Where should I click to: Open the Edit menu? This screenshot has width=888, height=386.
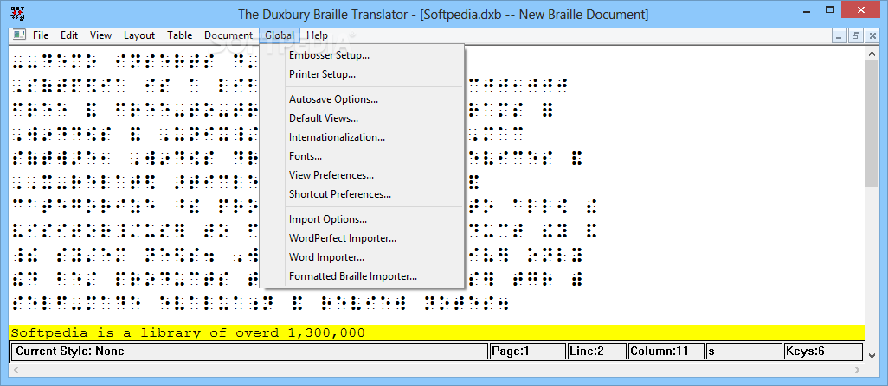tap(69, 35)
